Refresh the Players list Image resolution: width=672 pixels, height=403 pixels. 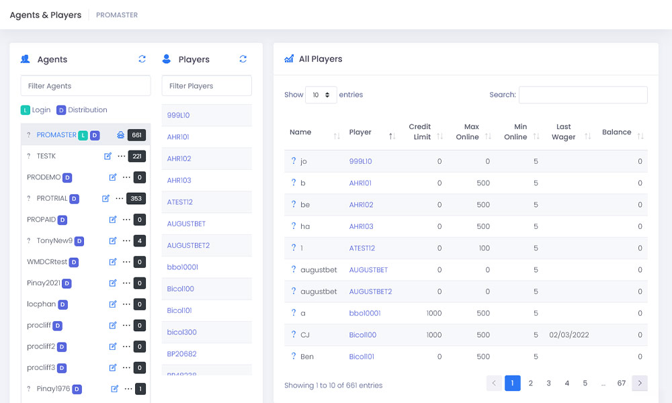coord(243,59)
